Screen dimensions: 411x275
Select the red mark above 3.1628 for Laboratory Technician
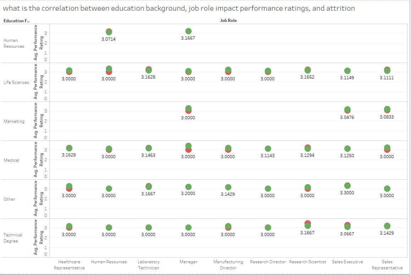click(148, 67)
